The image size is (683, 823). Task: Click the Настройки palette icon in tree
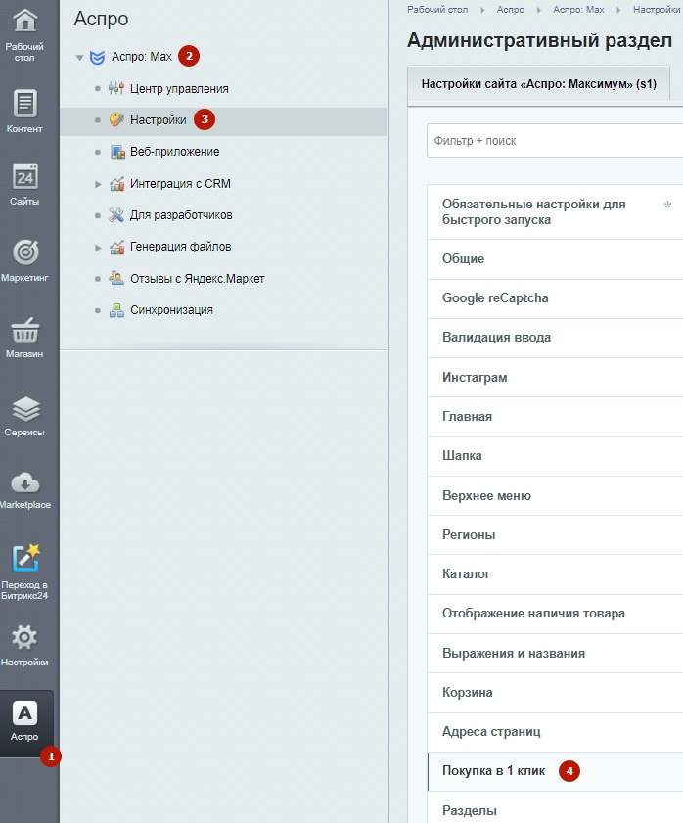116,119
